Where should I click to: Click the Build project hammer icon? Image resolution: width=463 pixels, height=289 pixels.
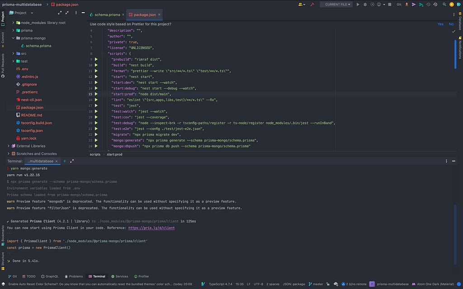click(x=312, y=5)
